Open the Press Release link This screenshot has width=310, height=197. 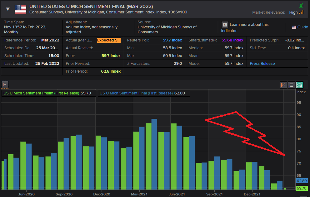pyautogui.click(x=262, y=64)
